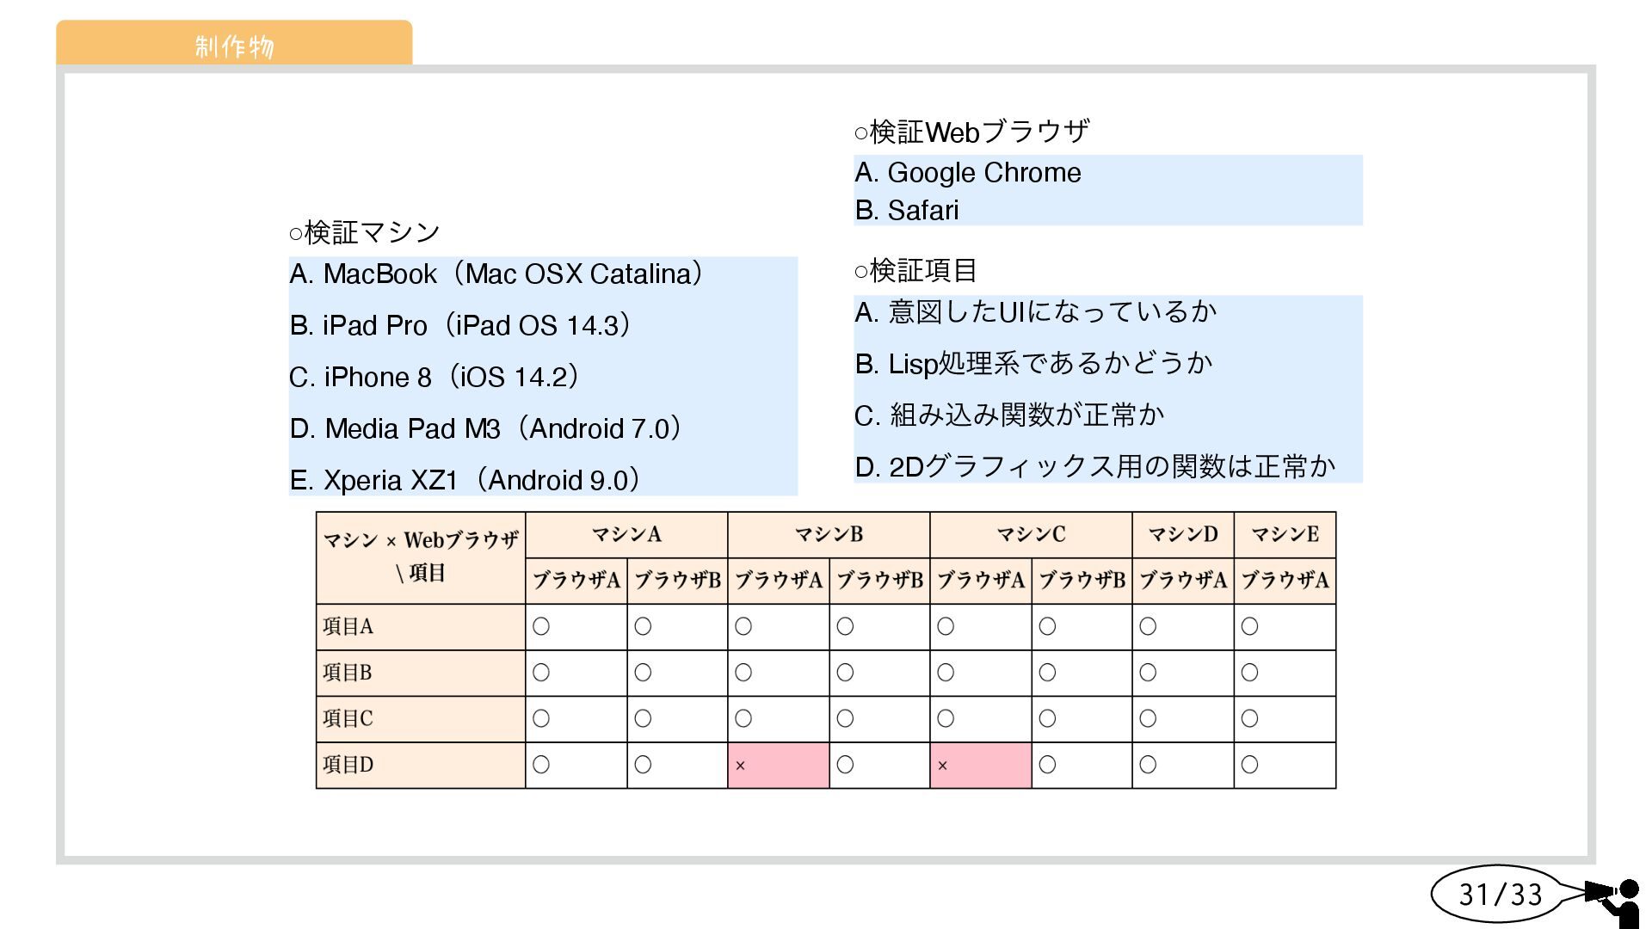Click the × mark under マシンC ブラウザA
Screen dimensions: 1652x929
tap(942, 766)
